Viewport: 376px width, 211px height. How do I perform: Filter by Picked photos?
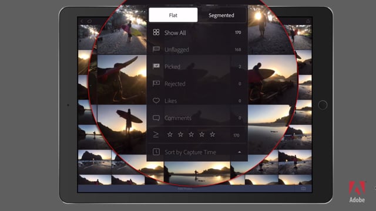coord(197,66)
